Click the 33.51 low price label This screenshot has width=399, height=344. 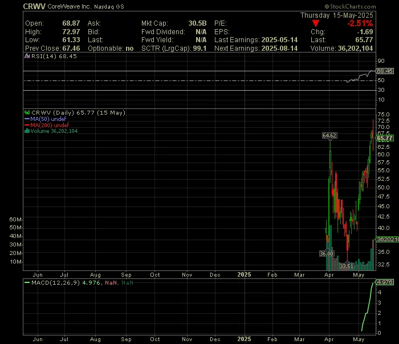pyautogui.click(x=347, y=266)
